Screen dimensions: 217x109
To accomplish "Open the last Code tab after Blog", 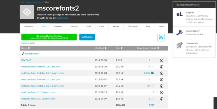I will click(x=161, y=26).
